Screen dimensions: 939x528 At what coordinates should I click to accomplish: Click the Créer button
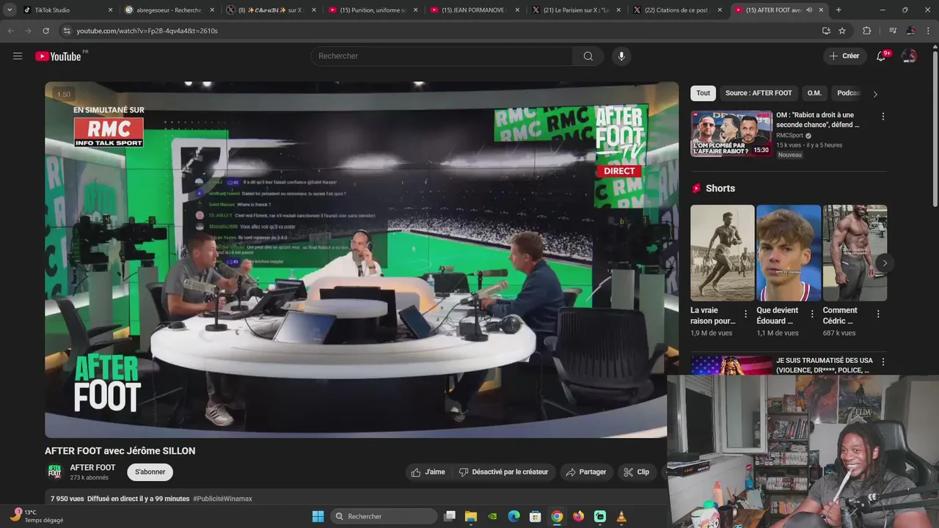point(844,56)
